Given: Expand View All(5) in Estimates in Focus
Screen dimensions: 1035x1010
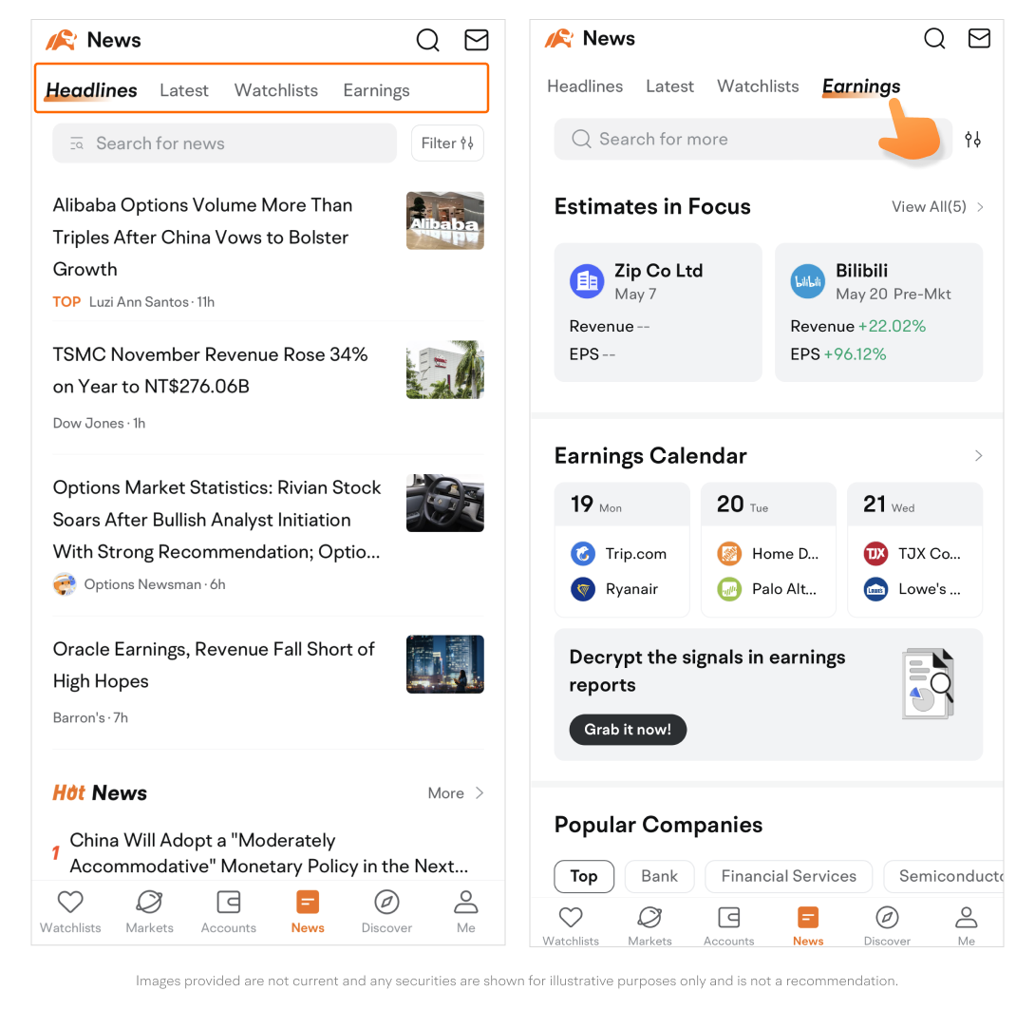Looking at the screenshot, I should coord(936,206).
